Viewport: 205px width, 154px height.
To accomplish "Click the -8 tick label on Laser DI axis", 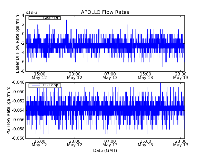I will click(x=22, y=71).
